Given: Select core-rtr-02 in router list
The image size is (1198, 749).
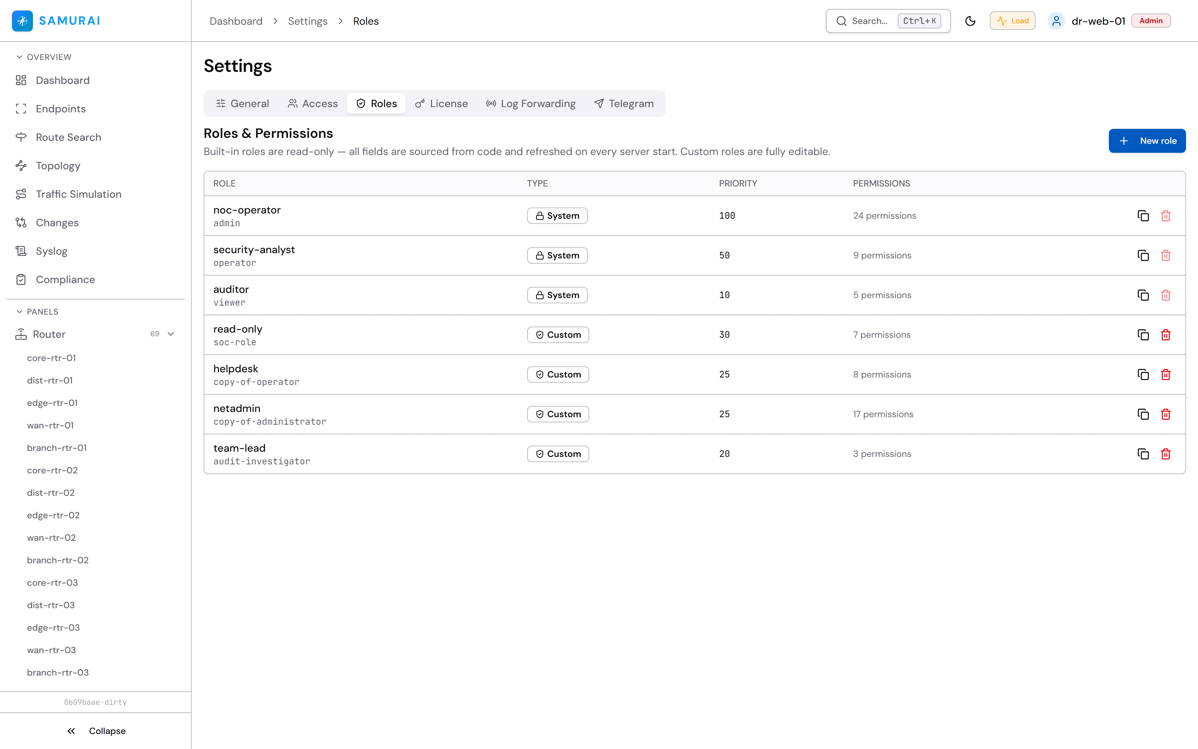Looking at the screenshot, I should [52, 470].
